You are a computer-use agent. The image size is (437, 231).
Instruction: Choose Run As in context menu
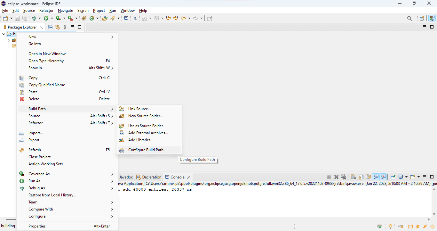click(67, 181)
